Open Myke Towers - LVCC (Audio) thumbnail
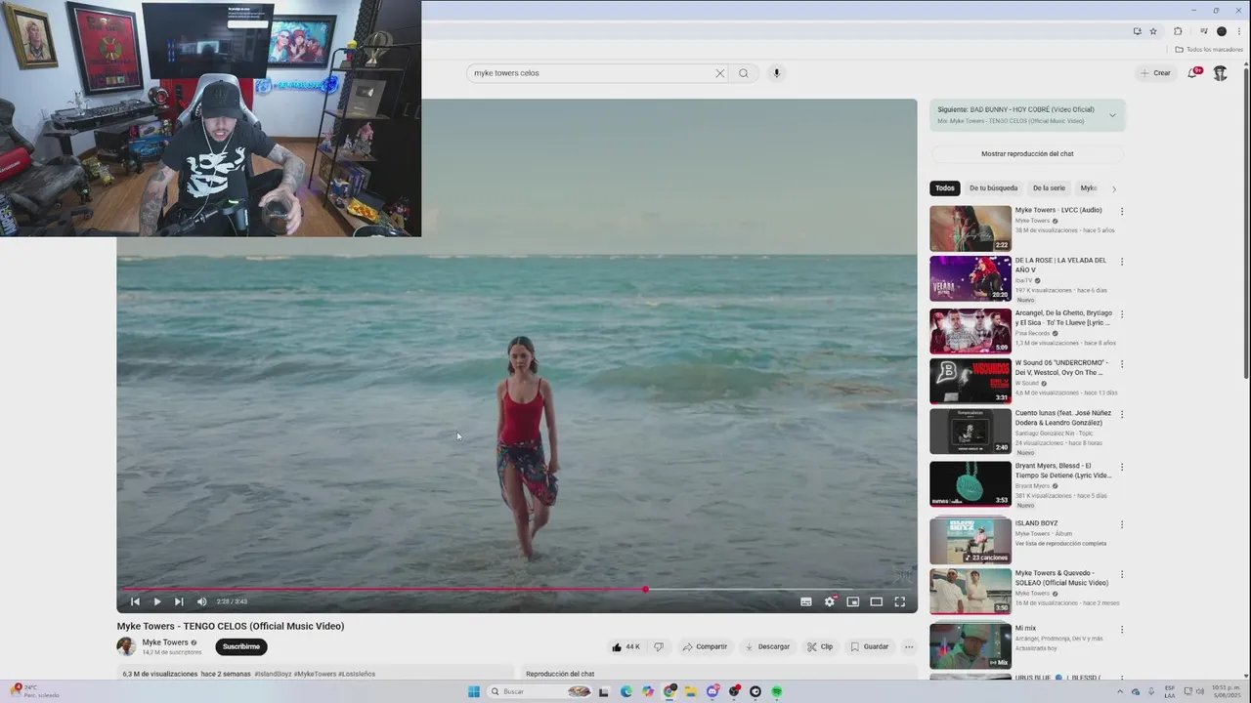This screenshot has width=1251, height=703. [971, 228]
